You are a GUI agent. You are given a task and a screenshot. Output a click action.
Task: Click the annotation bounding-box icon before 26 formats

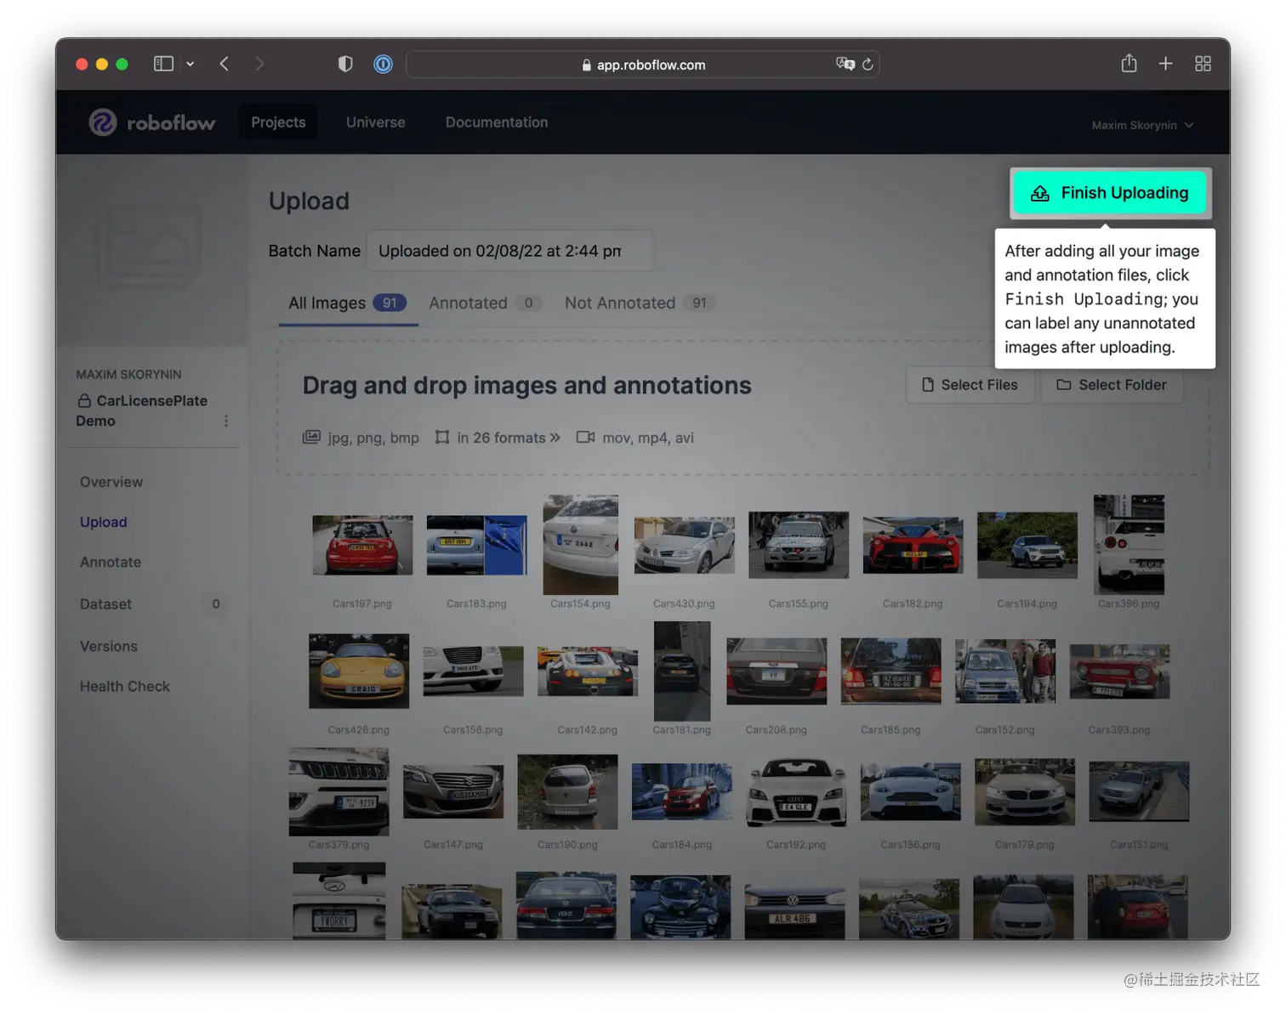click(443, 437)
